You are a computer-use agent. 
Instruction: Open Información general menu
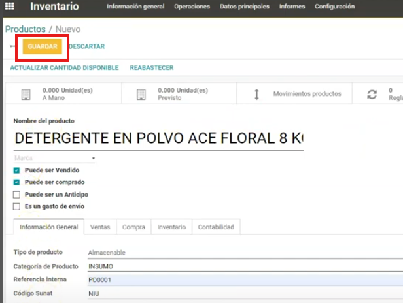coord(135,7)
